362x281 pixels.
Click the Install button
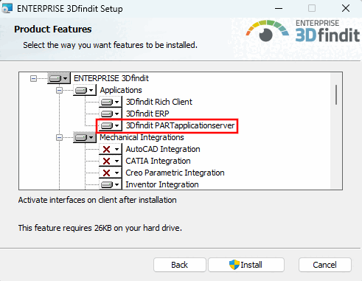pos(246,265)
